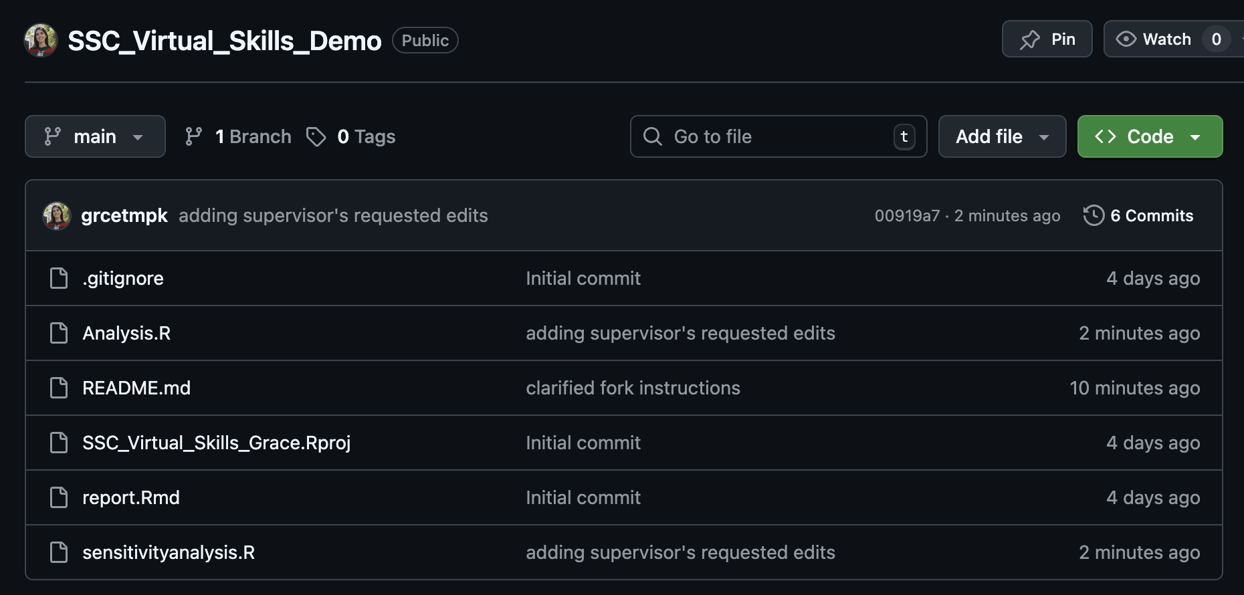Image resolution: width=1244 pixels, height=595 pixels.
Task: Click the grcetmpk commit author avatar
Action: click(x=57, y=216)
